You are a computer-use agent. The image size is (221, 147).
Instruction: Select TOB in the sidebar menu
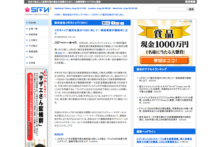(x=37, y=57)
